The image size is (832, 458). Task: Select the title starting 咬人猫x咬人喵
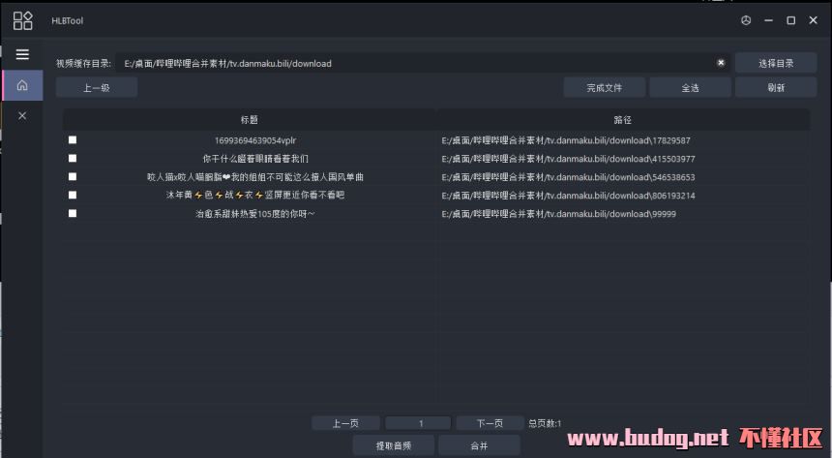(x=255, y=177)
